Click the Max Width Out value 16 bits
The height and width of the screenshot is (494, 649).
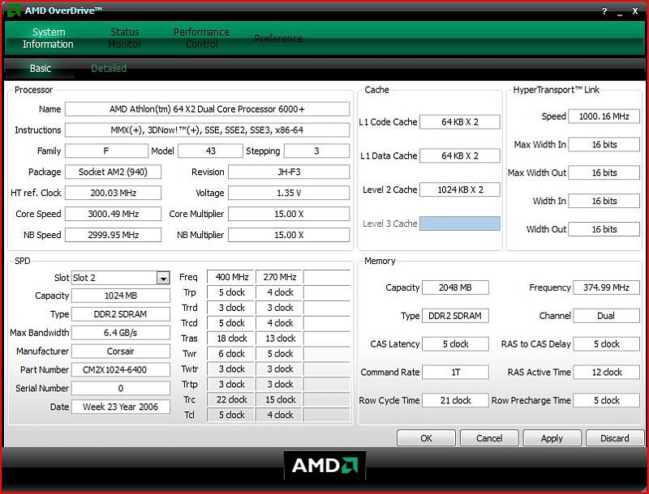pos(604,172)
